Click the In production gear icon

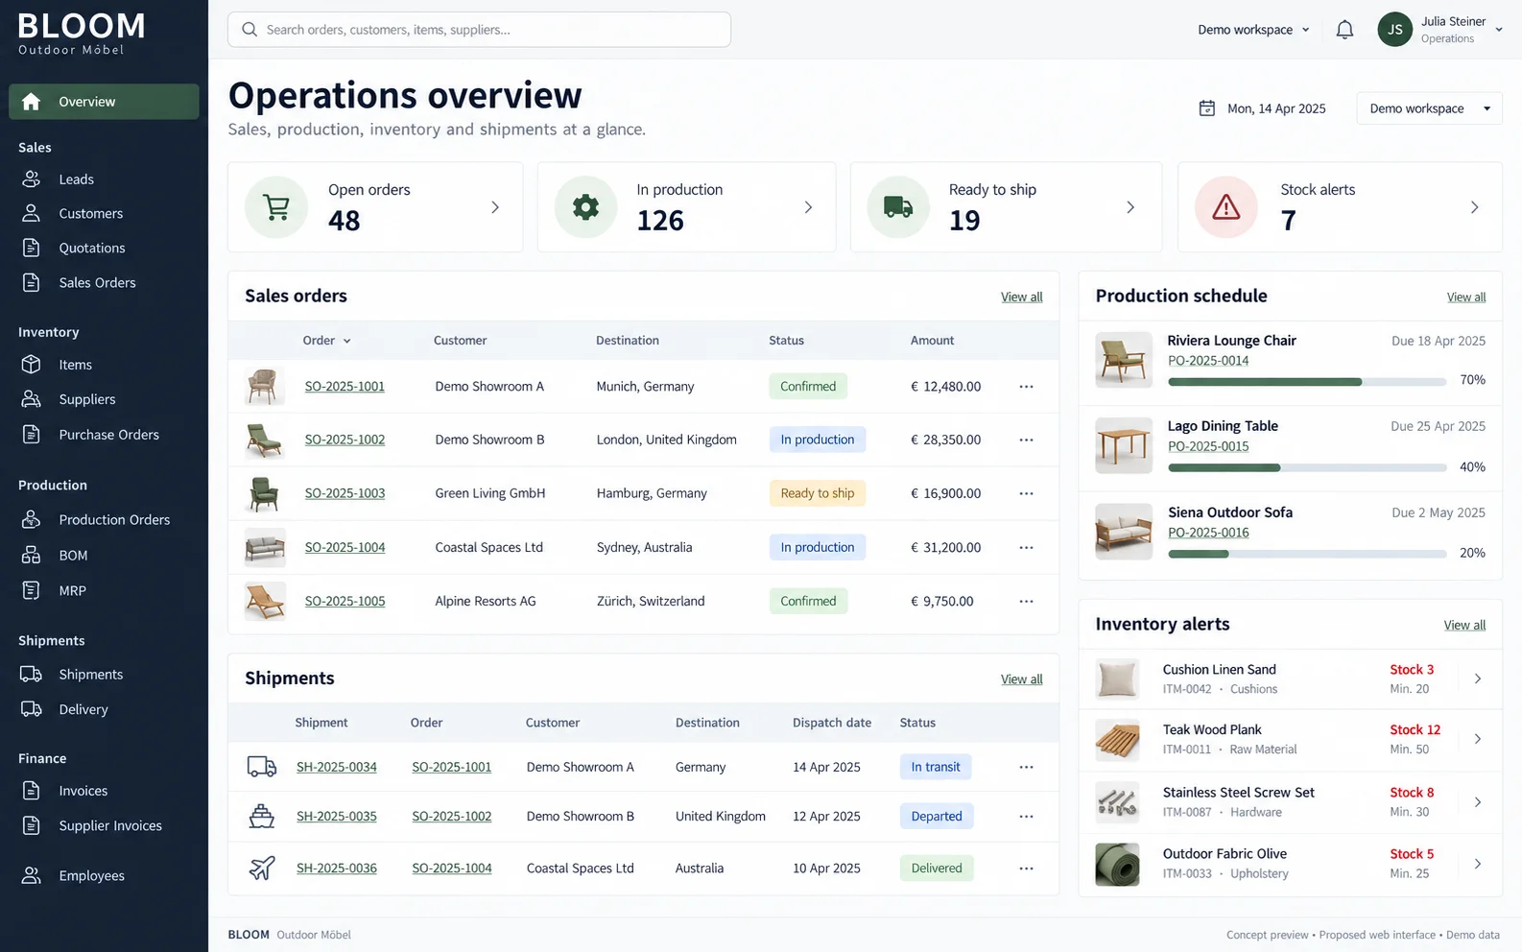click(x=585, y=207)
